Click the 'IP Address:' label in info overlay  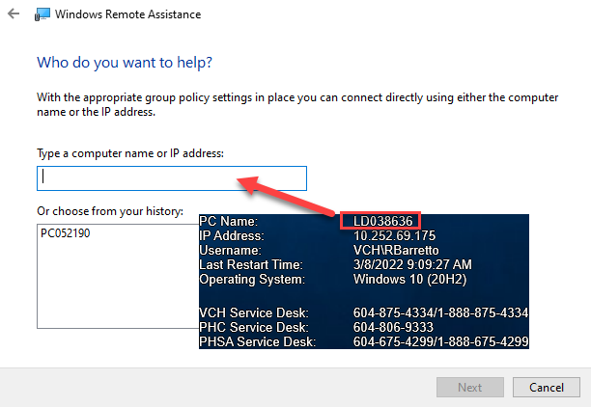pos(232,235)
